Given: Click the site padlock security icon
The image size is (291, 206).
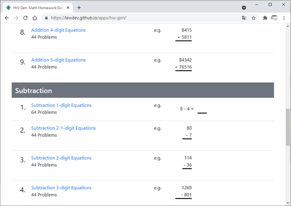Looking at the screenshot, I should tap(46, 18).
